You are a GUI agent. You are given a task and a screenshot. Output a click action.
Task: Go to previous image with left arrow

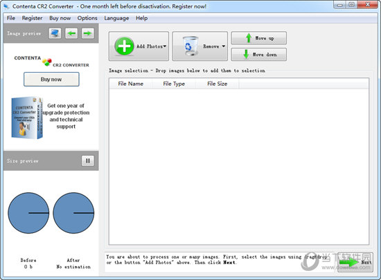pos(71,33)
